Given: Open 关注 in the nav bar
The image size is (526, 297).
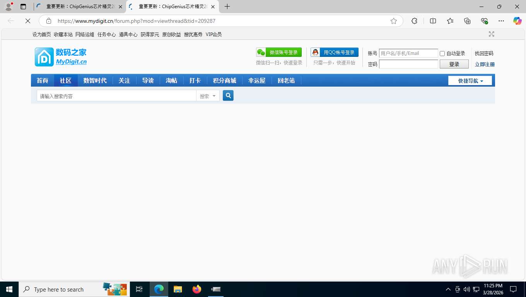Looking at the screenshot, I should [x=125, y=80].
